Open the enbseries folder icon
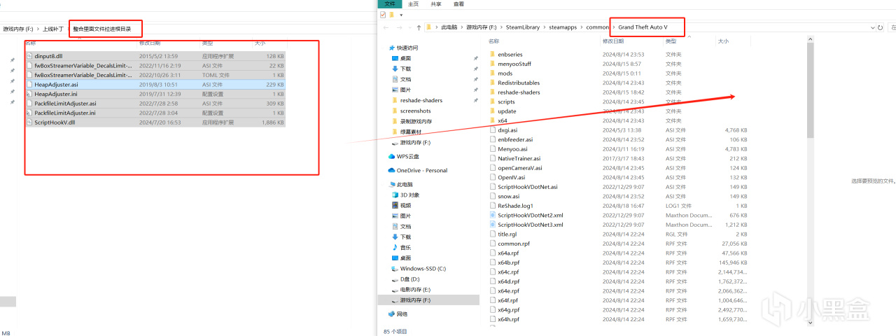896x336 pixels. click(x=492, y=54)
